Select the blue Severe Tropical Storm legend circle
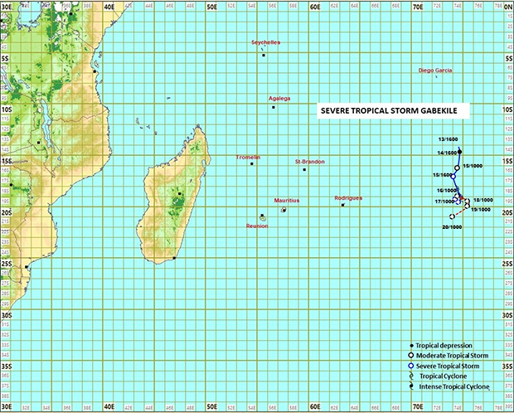514x413 pixels. [x=411, y=366]
